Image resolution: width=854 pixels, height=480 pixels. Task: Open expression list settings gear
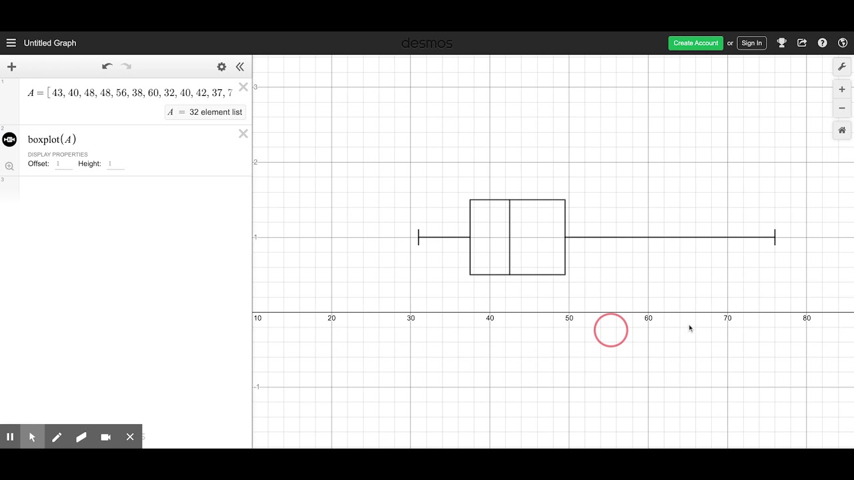pyautogui.click(x=222, y=67)
